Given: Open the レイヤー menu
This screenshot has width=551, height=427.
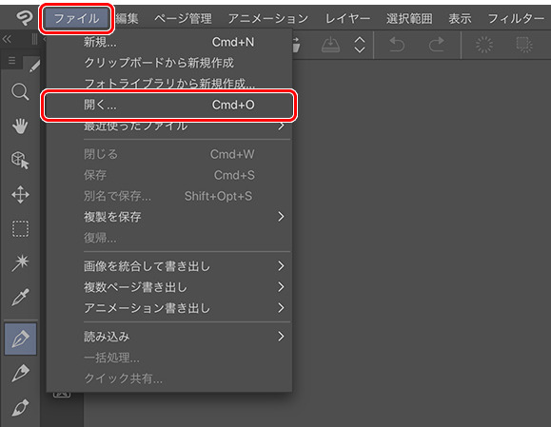Looking at the screenshot, I should pos(347,18).
